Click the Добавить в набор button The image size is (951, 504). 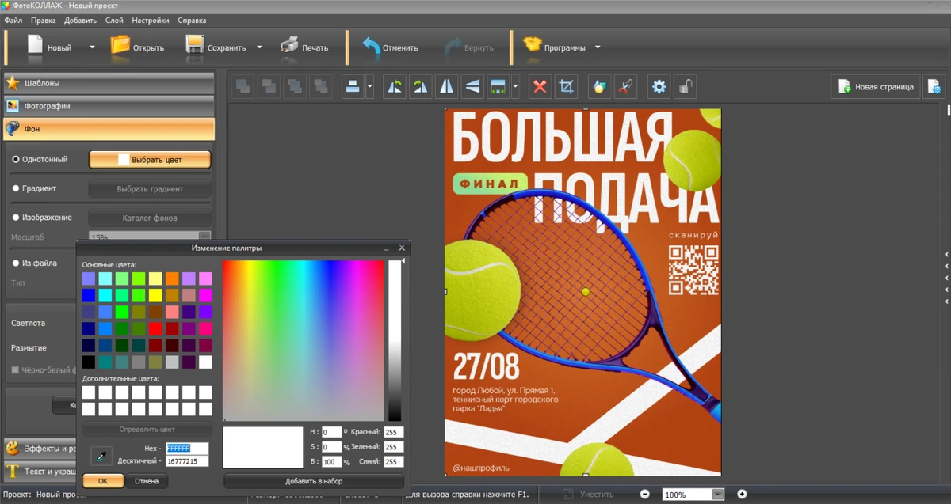314,481
